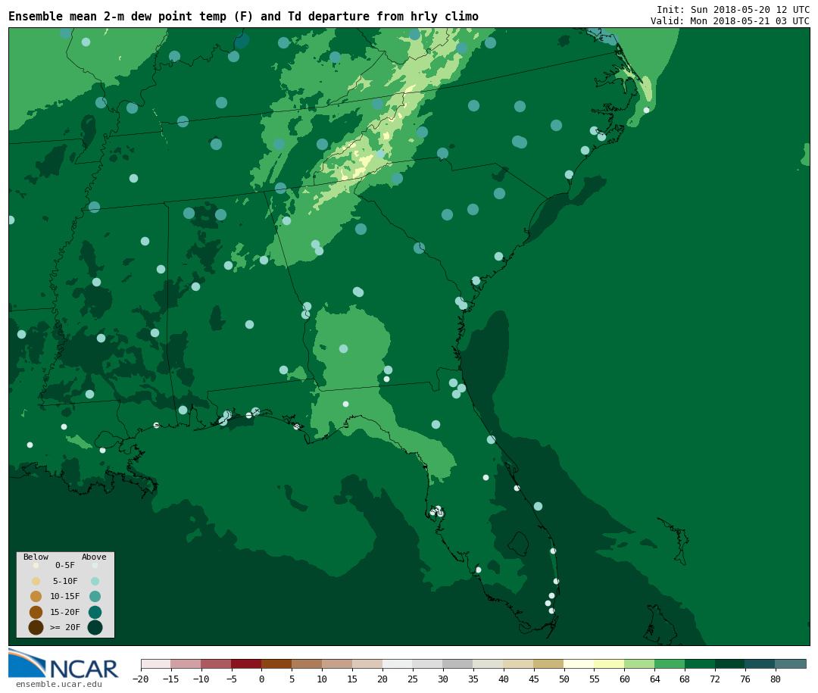Click the "Valid: Mon 2018-05-21 03 UTC" text
This screenshot has height=693, width=818.
coord(730,21)
